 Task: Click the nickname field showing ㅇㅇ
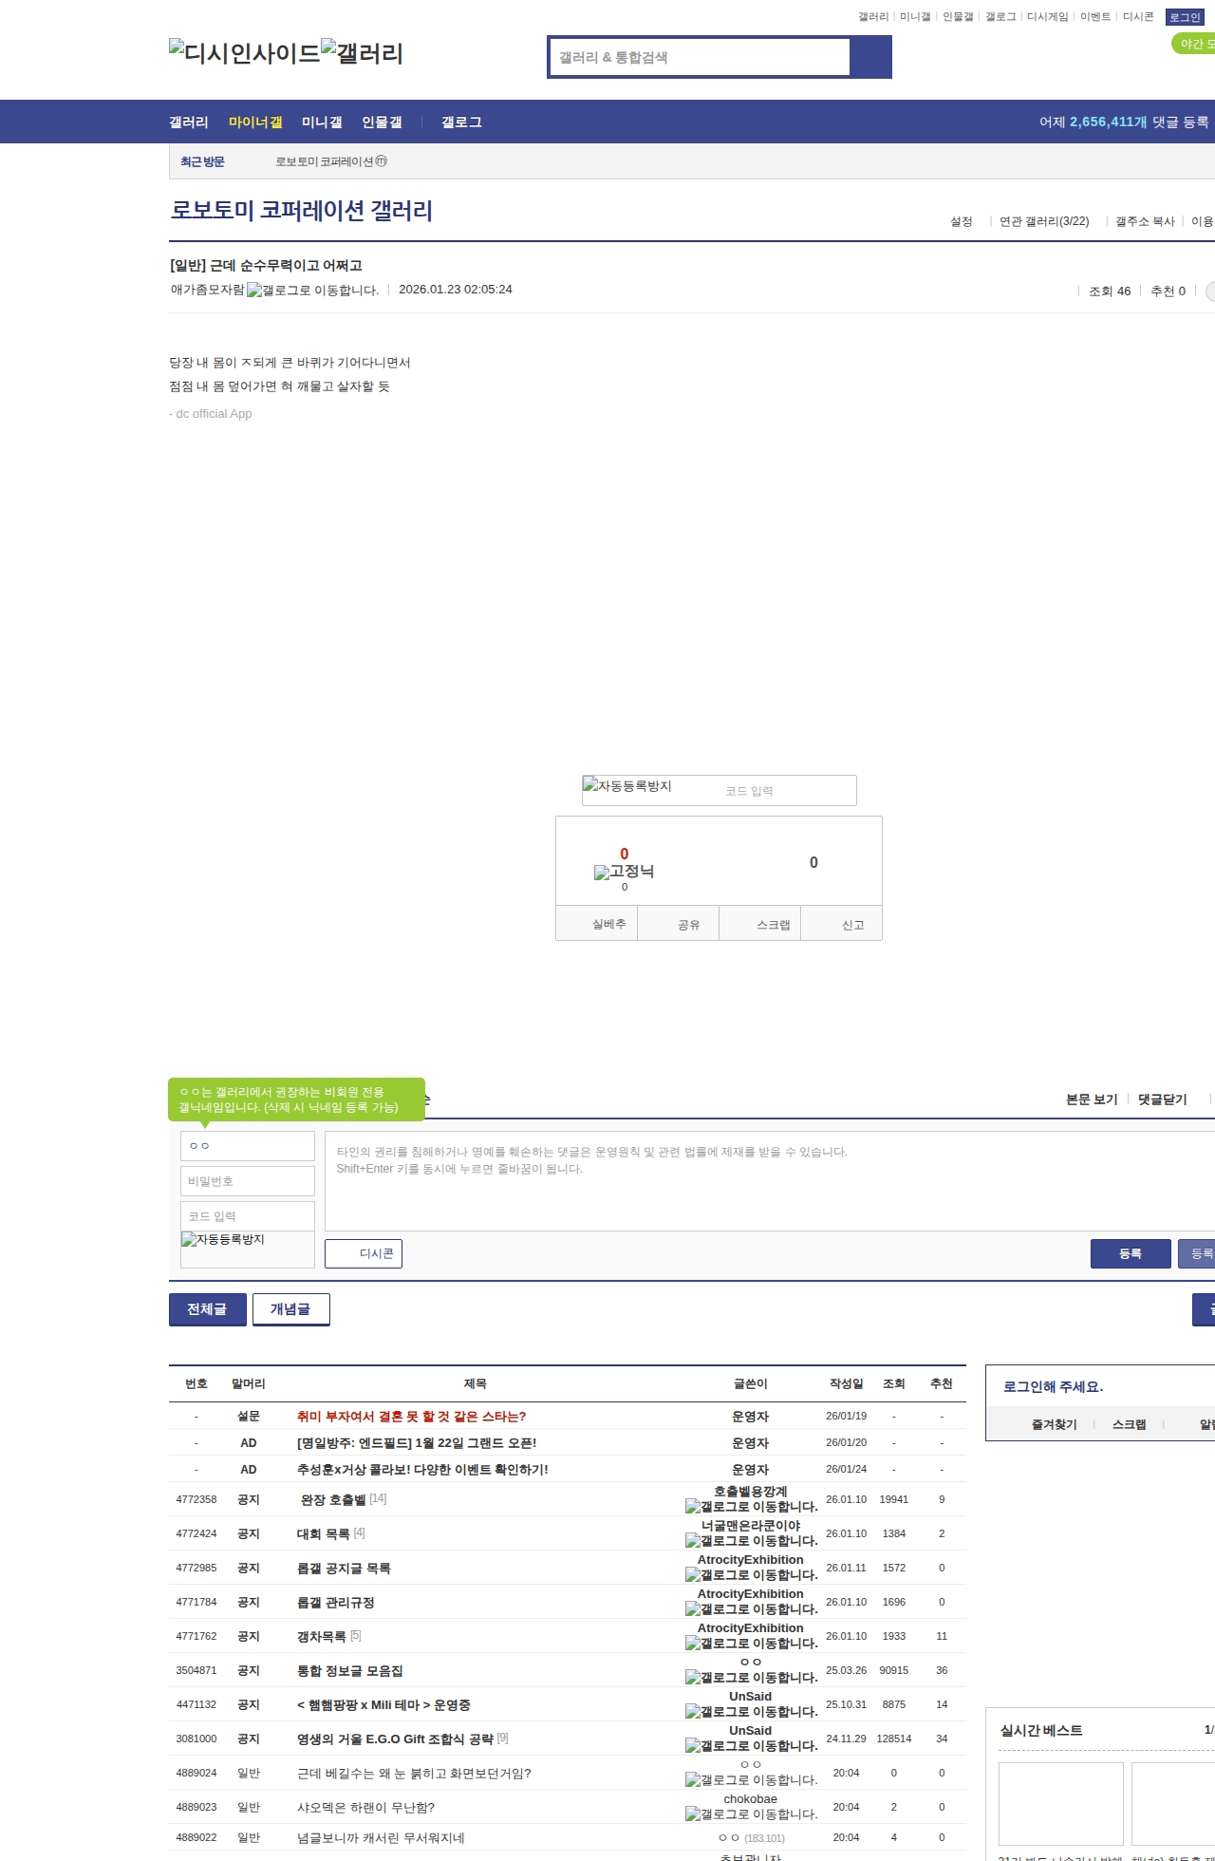(x=248, y=1146)
